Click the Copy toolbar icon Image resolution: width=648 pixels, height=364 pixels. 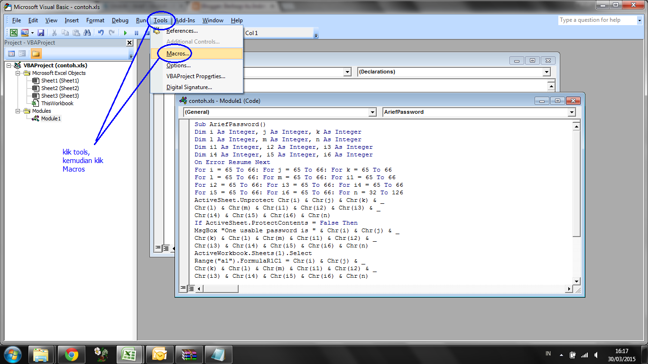[65, 33]
